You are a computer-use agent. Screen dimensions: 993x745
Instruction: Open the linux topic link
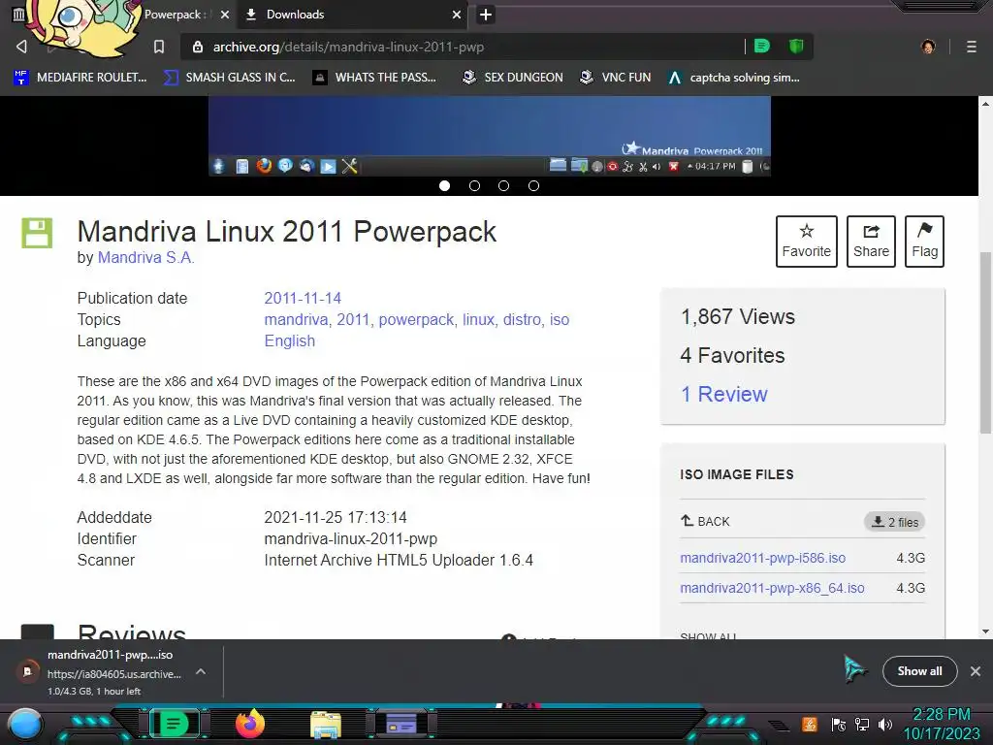point(478,320)
